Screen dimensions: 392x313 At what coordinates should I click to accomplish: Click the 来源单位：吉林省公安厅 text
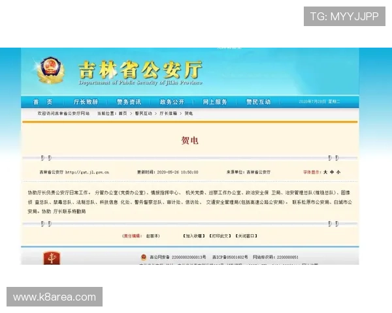click(248, 172)
